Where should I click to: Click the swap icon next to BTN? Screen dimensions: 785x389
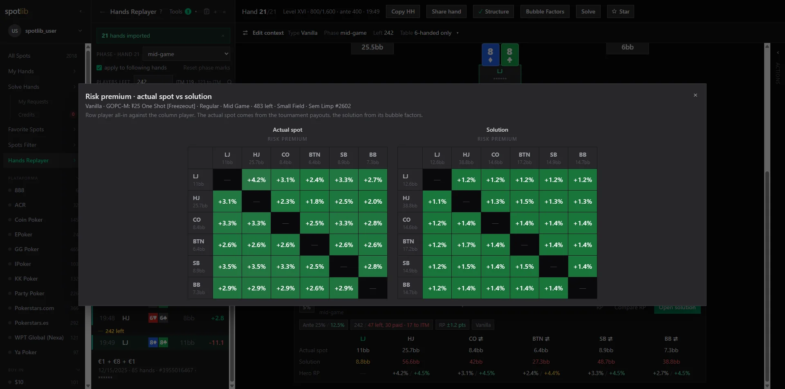pos(547,339)
